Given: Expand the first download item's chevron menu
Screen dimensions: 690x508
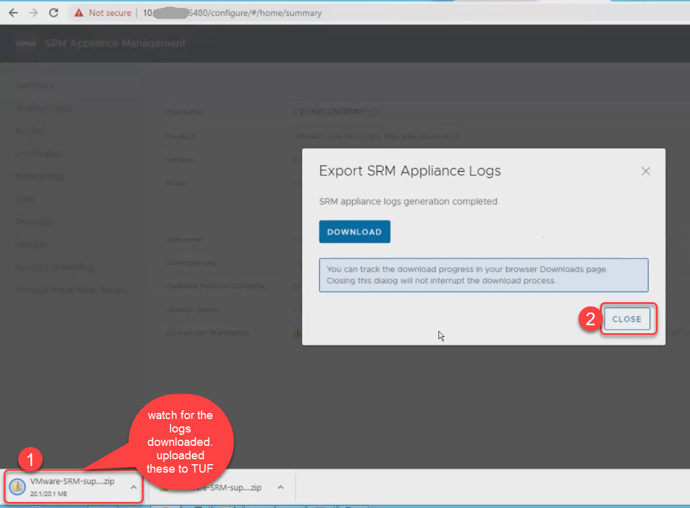Looking at the screenshot, I should [x=134, y=487].
